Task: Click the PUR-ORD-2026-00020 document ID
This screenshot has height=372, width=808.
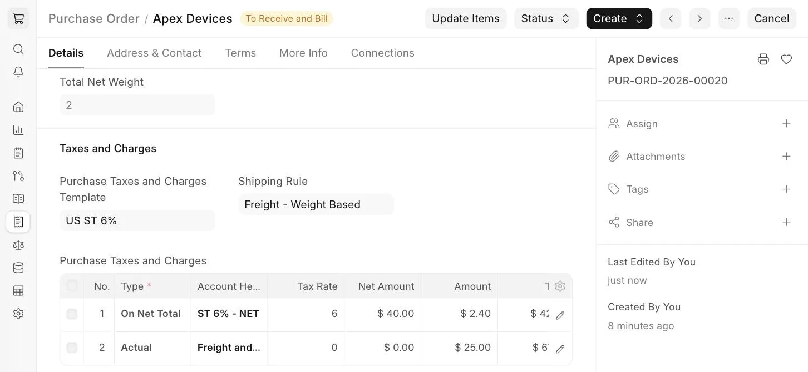Action: [667, 81]
